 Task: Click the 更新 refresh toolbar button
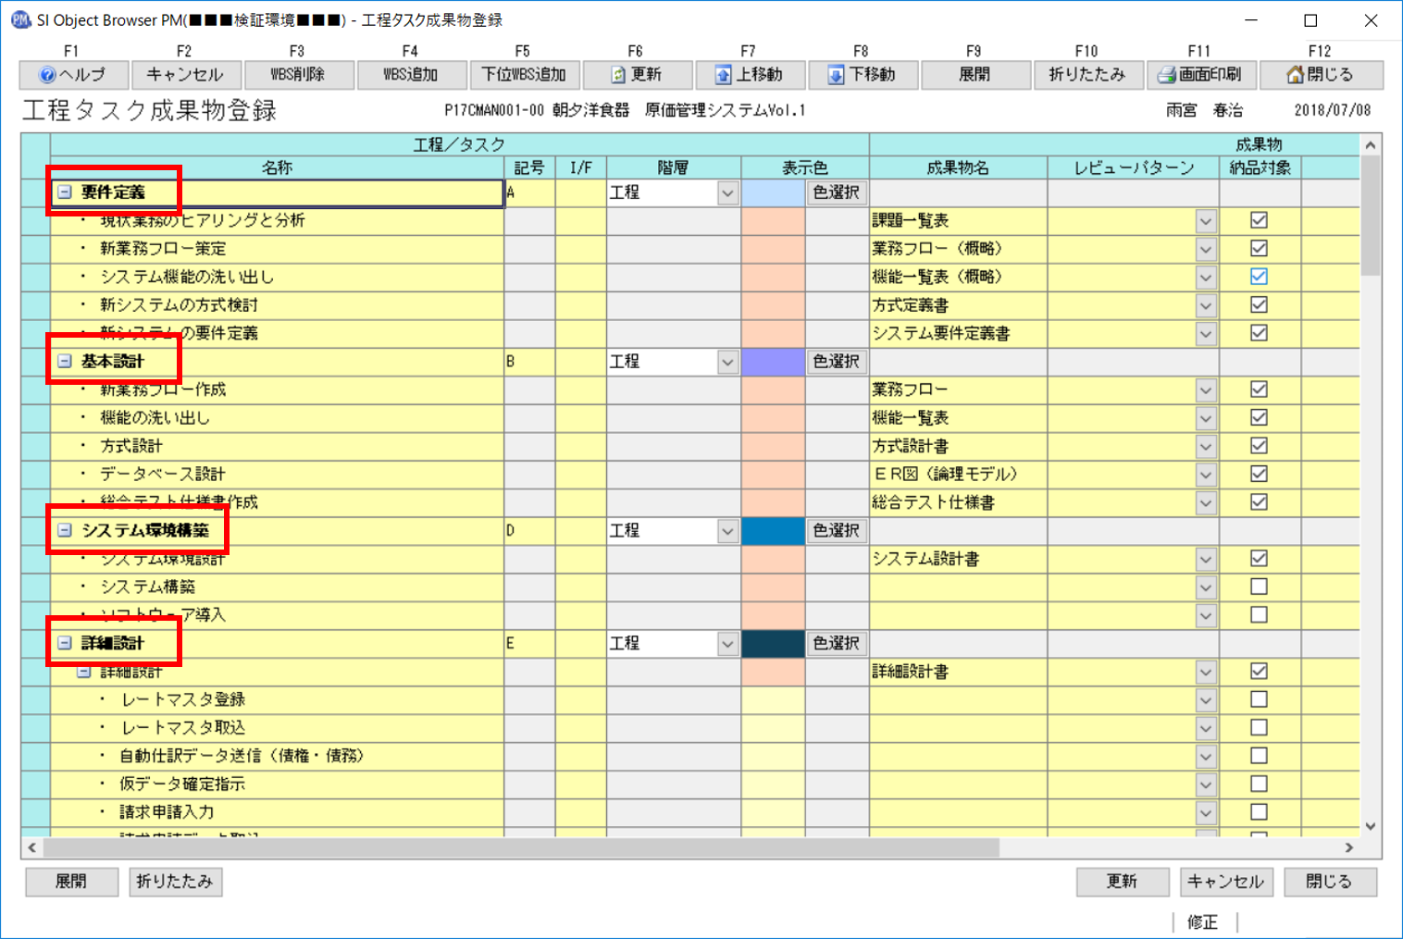637,75
